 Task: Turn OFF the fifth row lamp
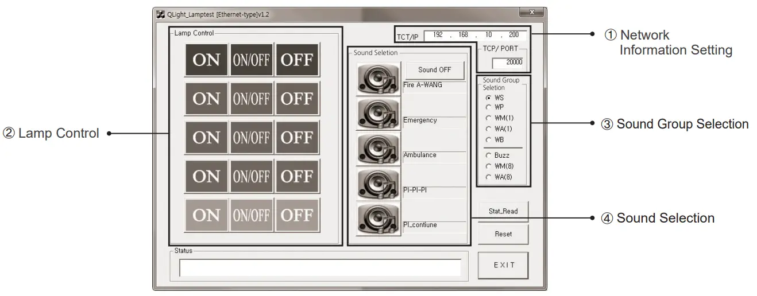(297, 215)
